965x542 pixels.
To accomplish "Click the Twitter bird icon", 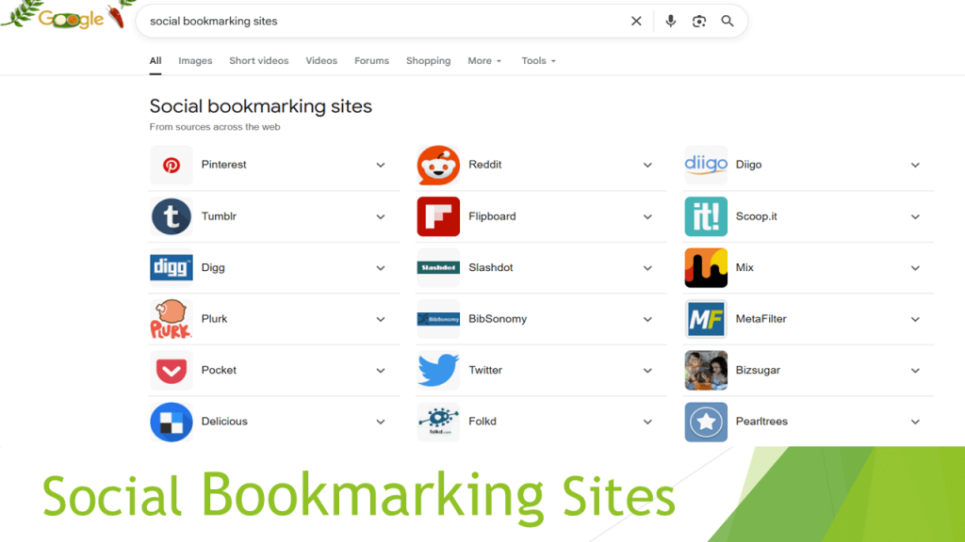I will tap(438, 371).
